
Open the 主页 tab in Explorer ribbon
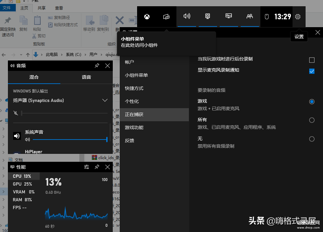pyautogui.click(x=24, y=8)
